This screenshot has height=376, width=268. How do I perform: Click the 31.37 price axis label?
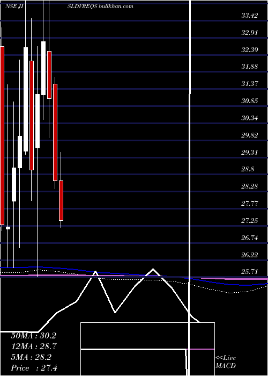[x=250, y=84]
